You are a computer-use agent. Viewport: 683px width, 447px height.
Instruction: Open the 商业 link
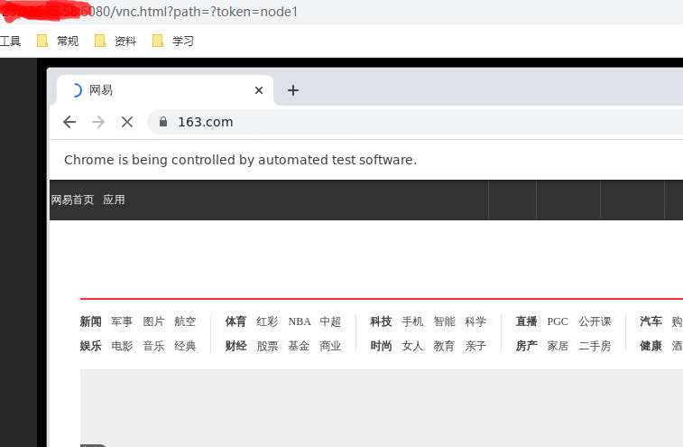(330, 346)
